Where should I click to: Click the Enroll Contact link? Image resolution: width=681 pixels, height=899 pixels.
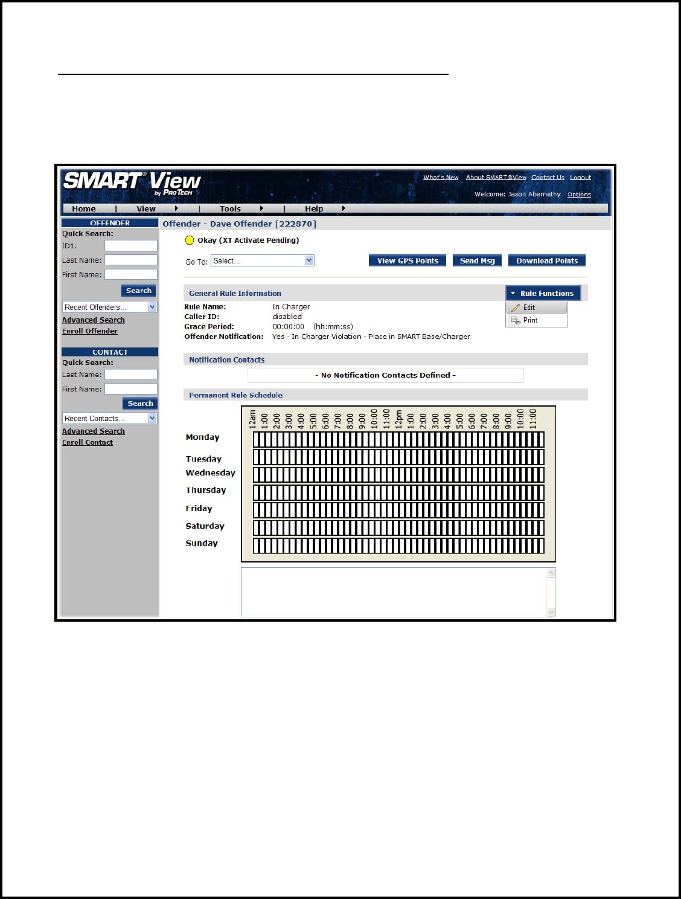pyautogui.click(x=88, y=442)
